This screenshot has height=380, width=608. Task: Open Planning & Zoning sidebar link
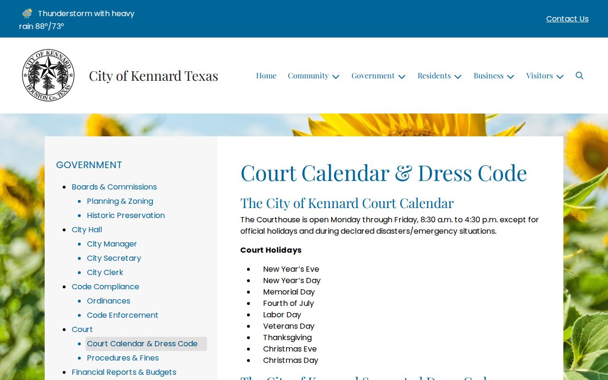[x=120, y=201]
